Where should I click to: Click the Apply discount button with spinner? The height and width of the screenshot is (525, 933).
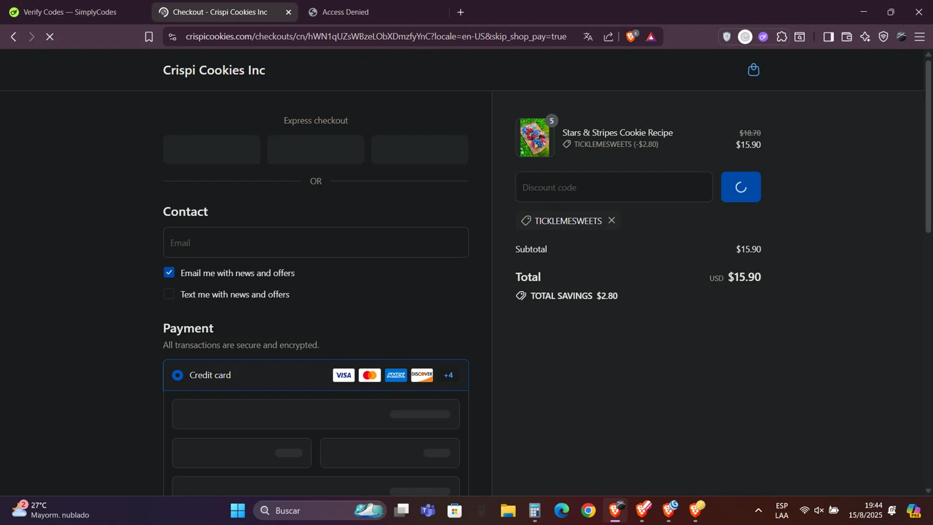point(740,187)
